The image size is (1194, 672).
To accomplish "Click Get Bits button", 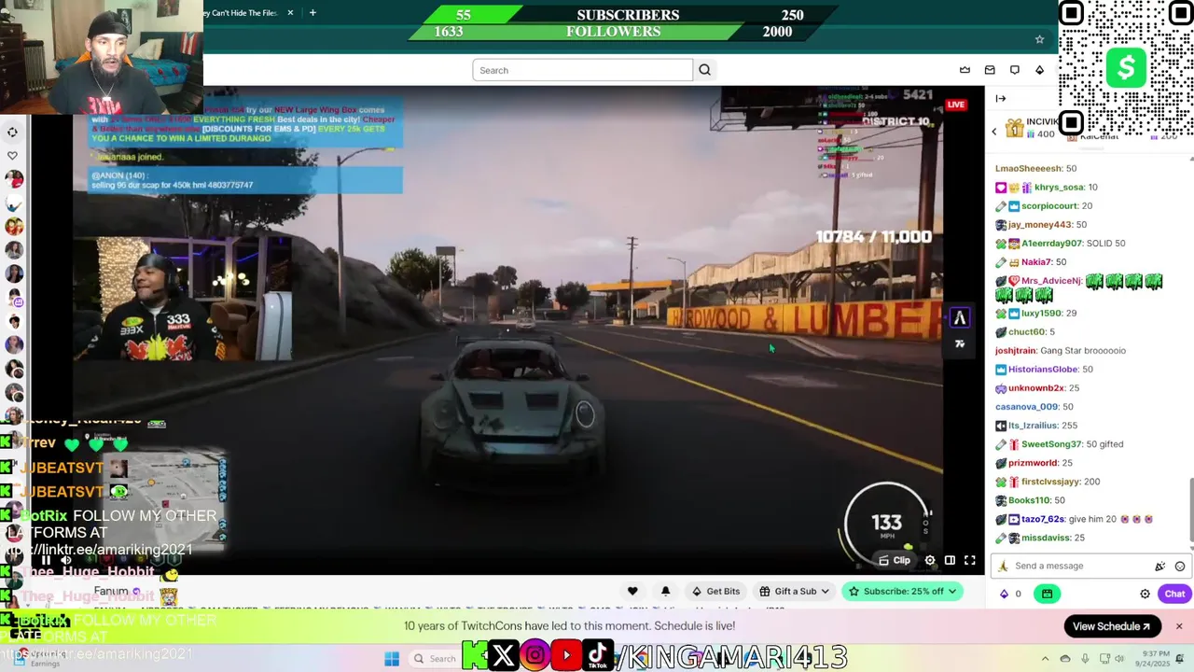I will (x=715, y=591).
